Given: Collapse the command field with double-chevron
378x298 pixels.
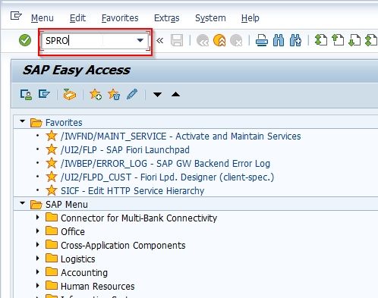Looking at the screenshot, I should click(x=160, y=41).
